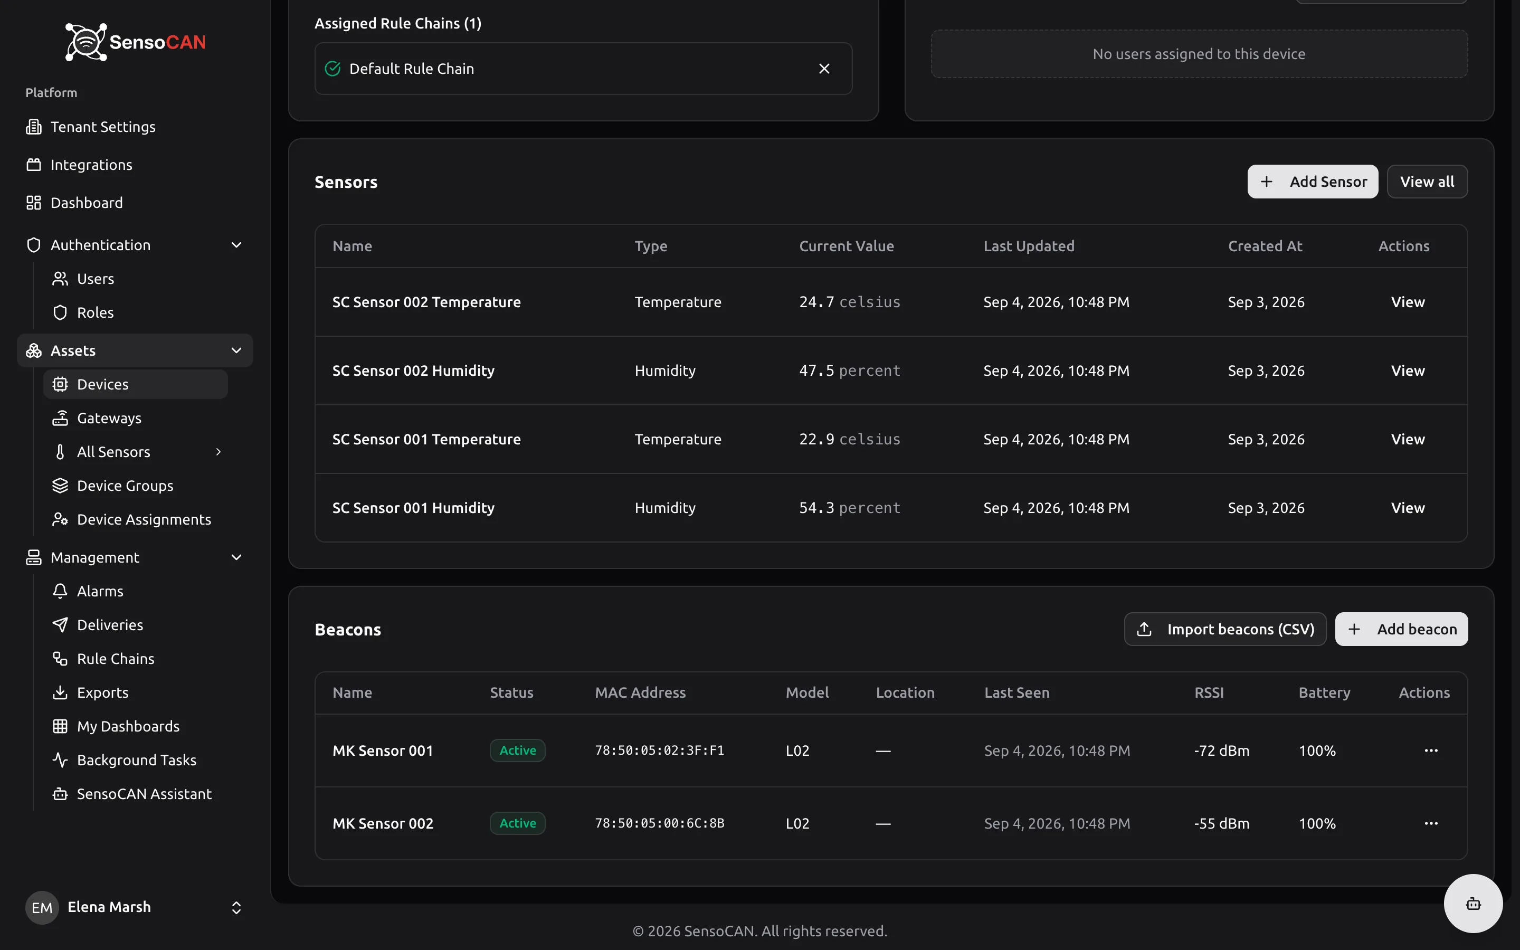1520x950 pixels.
Task: Open the Elena Marsh account switcher
Action: [x=236, y=907]
